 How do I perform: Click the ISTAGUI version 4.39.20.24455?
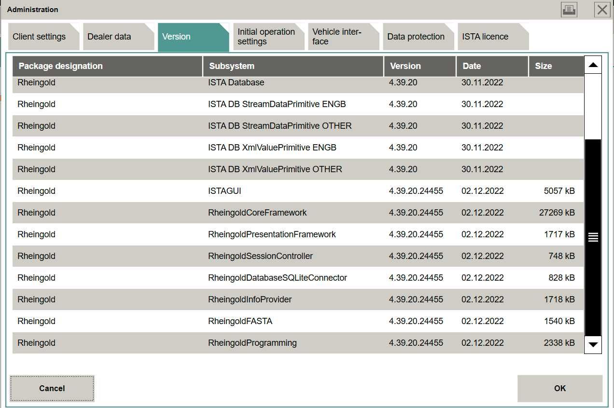point(416,191)
